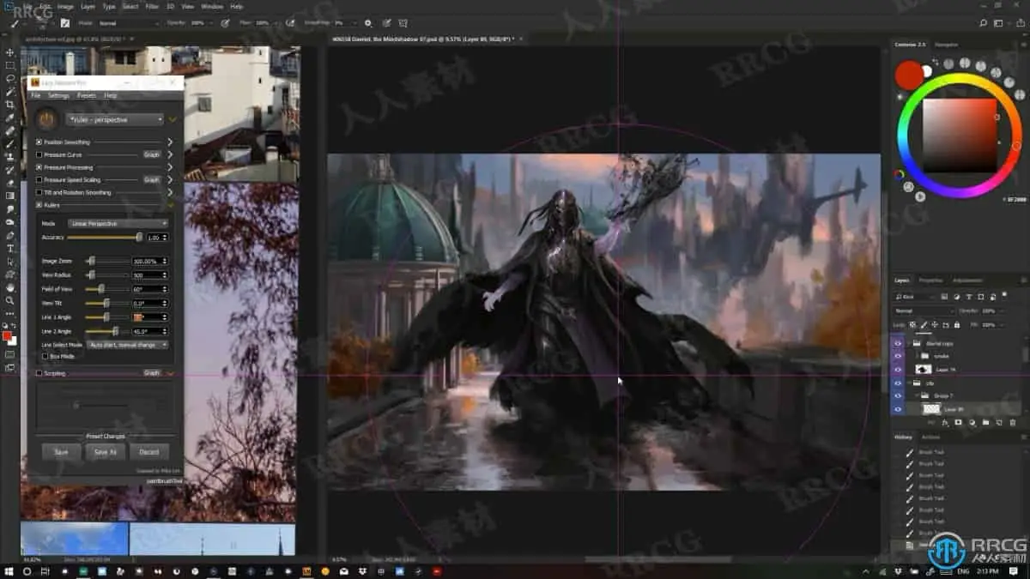Expand Position Smoothing settings arrow
Image resolution: width=1030 pixels, height=579 pixels.
171,142
